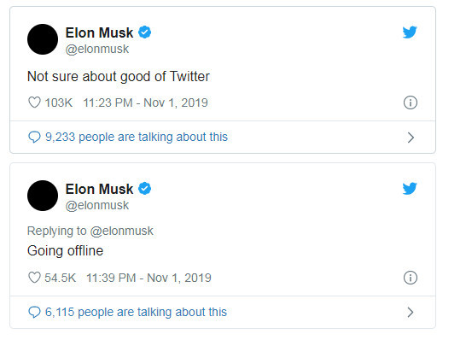Image resolution: width=466 pixels, height=340 pixels.
Task: Click profile avatar on first tweet
Action: (43, 39)
